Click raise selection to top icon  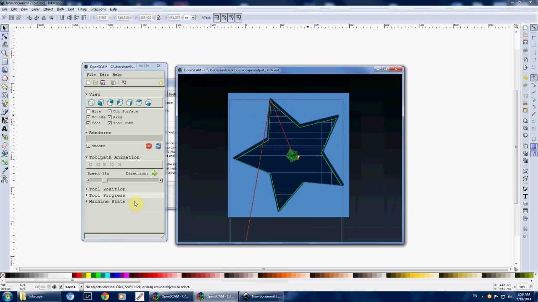(84, 18)
